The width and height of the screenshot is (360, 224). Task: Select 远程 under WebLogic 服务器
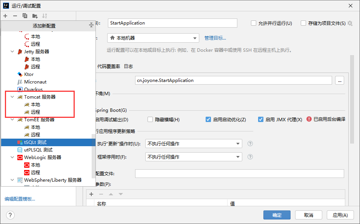tap(35, 173)
